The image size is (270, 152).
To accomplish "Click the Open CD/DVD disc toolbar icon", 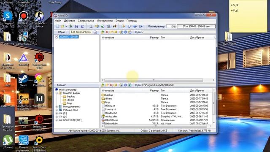I will (x=70, y=26).
